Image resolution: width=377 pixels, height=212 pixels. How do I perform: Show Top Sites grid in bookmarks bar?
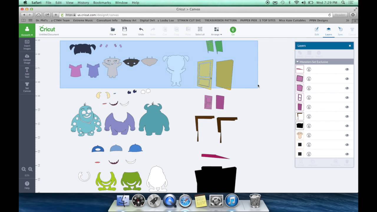(30, 21)
